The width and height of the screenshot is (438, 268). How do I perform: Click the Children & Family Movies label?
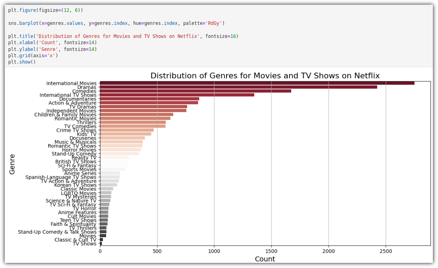coord(65,114)
